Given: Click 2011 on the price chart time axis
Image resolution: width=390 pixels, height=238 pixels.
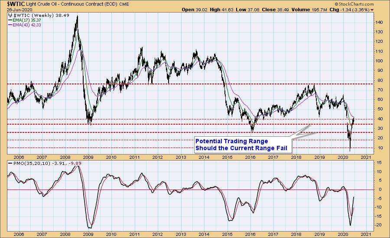Looking at the screenshot, I should click(x=135, y=157).
